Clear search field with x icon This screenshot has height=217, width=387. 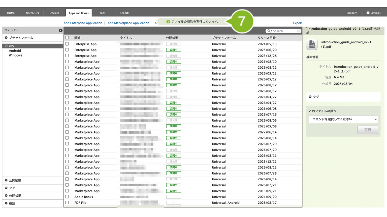pyautogui.click(x=299, y=31)
